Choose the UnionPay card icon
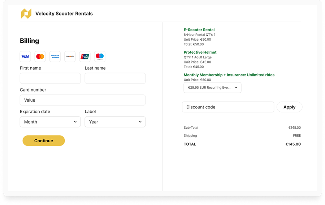325x205 pixels. [x=85, y=57]
